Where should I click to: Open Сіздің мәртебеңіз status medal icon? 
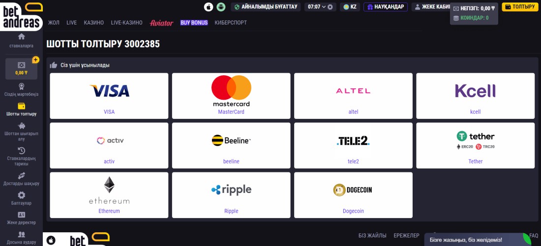(21, 86)
